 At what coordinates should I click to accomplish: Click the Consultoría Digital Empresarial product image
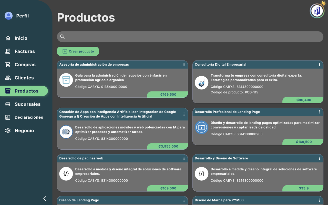201,83
